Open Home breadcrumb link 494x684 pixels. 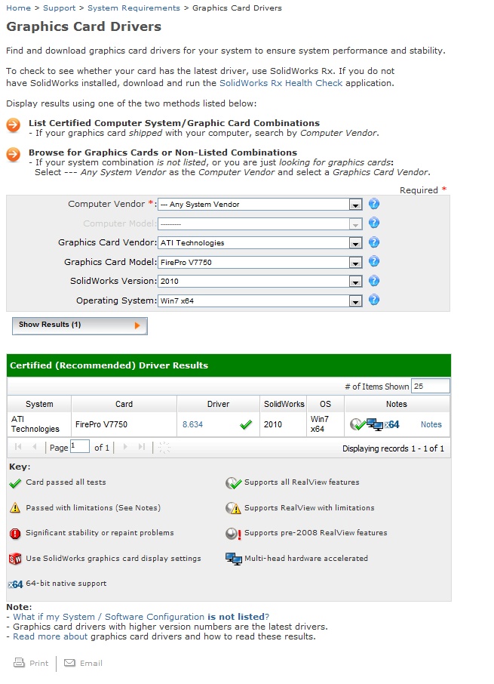tap(18, 8)
